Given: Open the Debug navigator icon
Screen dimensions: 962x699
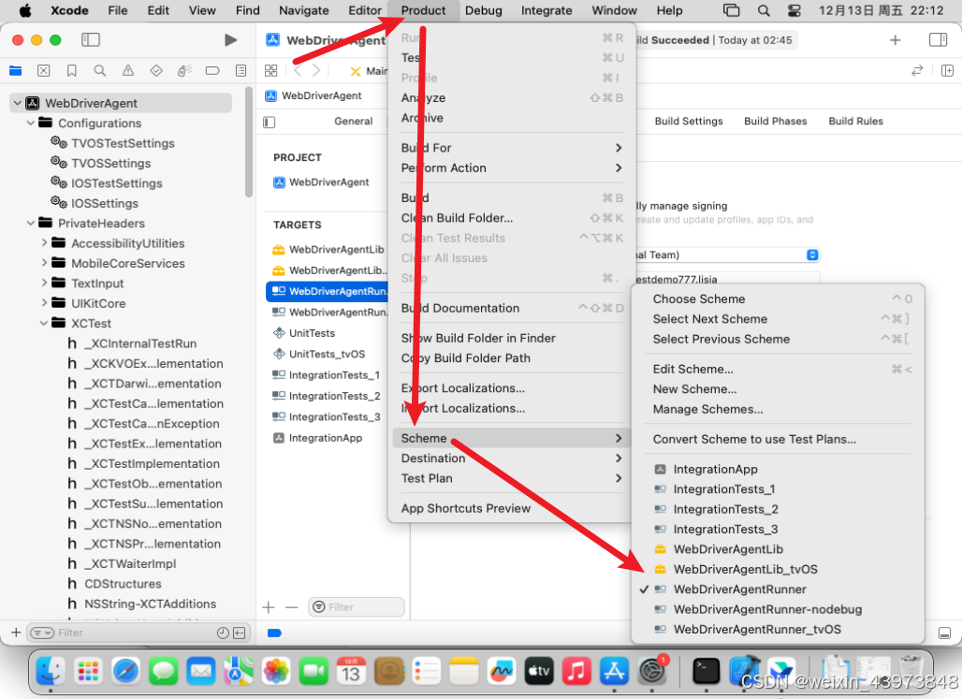Looking at the screenshot, I should pyautogui.click(x=184, y=70).
